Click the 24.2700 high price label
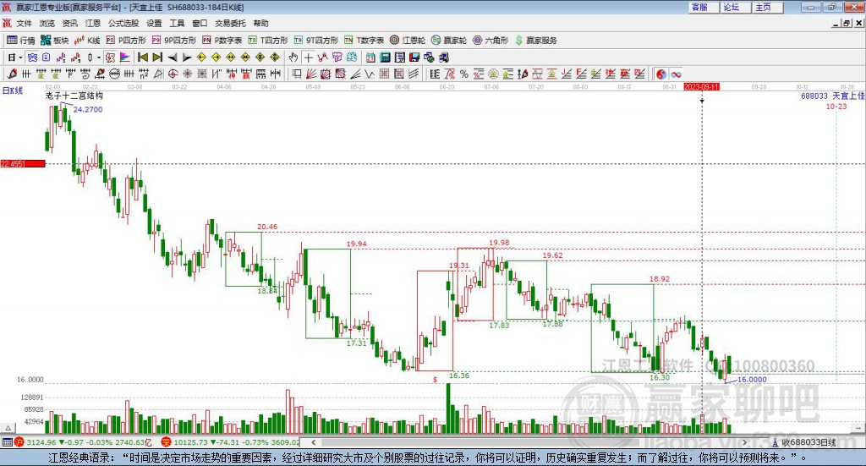866x466 pixels. pyautogui.click(x=88, y=109)
